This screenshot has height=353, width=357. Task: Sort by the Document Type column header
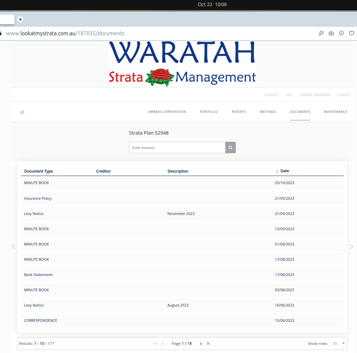click(38, 171)
